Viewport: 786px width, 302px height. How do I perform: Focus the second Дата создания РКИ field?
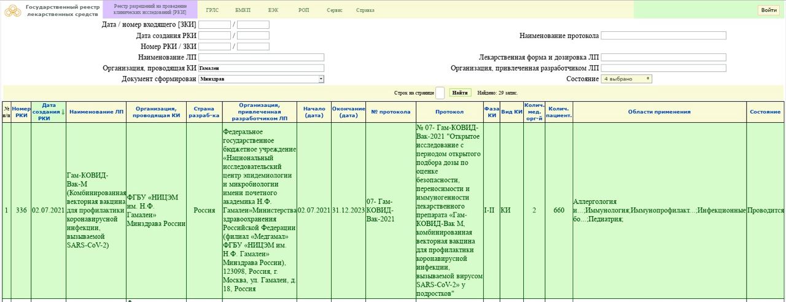tap(253, 36)
